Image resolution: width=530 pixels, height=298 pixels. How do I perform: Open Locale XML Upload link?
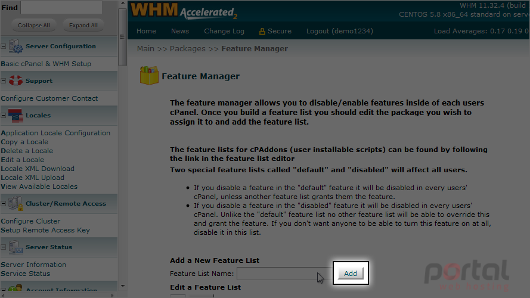(32, 178)
